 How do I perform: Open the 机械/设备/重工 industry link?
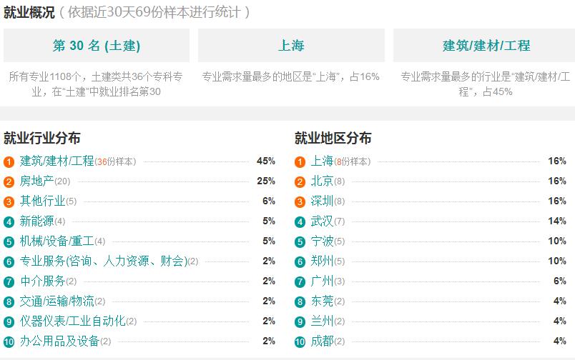(x=56, y=241)
